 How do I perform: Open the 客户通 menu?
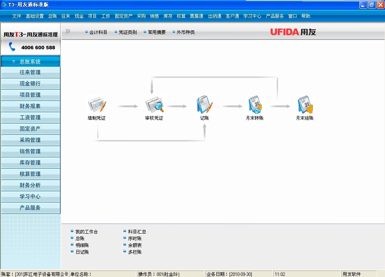(x=232, y=16)
